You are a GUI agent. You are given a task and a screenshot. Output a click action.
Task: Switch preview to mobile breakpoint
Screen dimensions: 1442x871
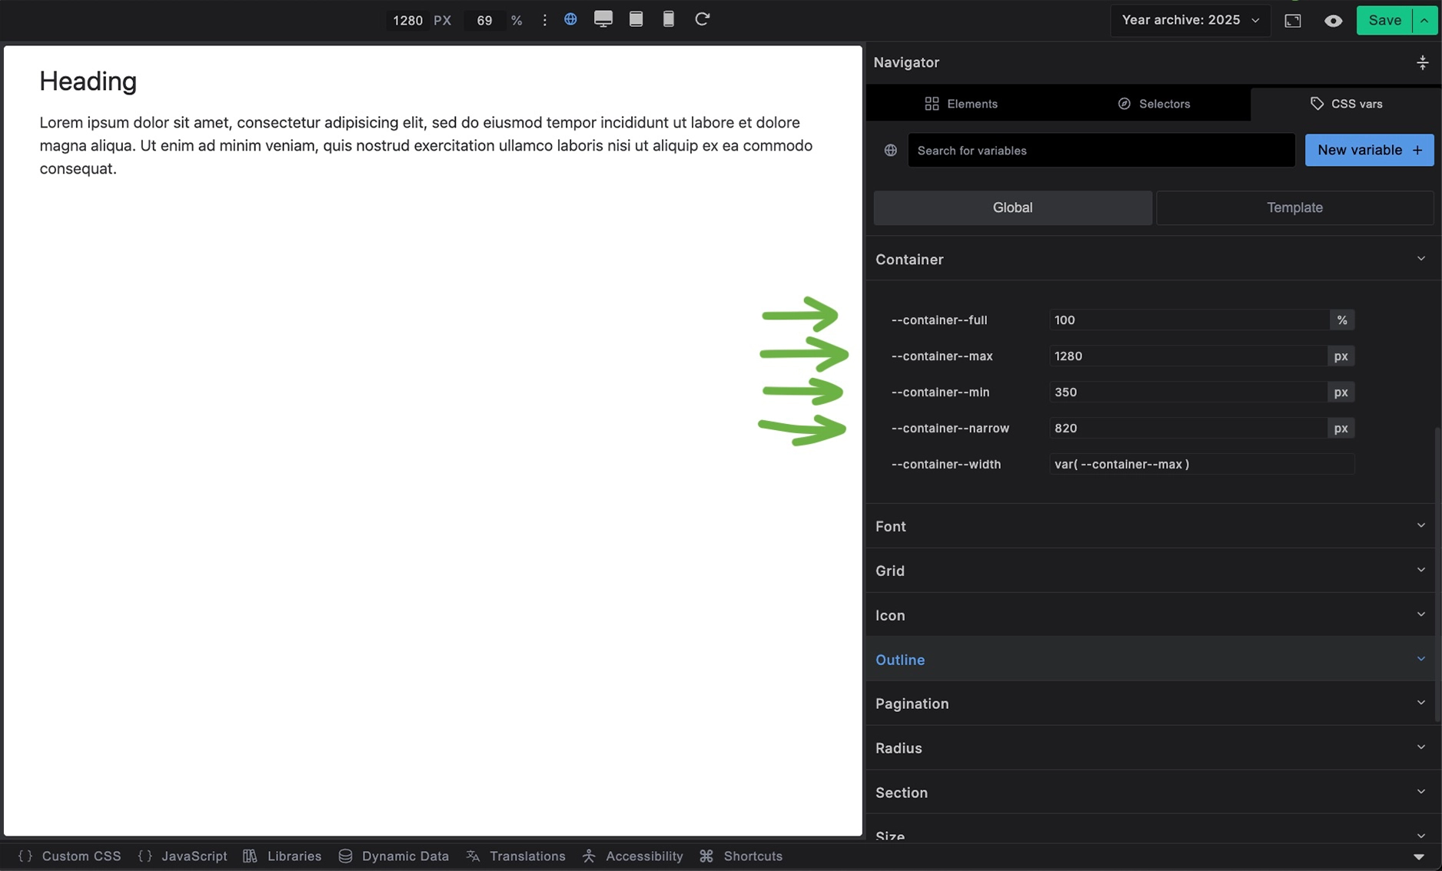(x=668, y=20)
